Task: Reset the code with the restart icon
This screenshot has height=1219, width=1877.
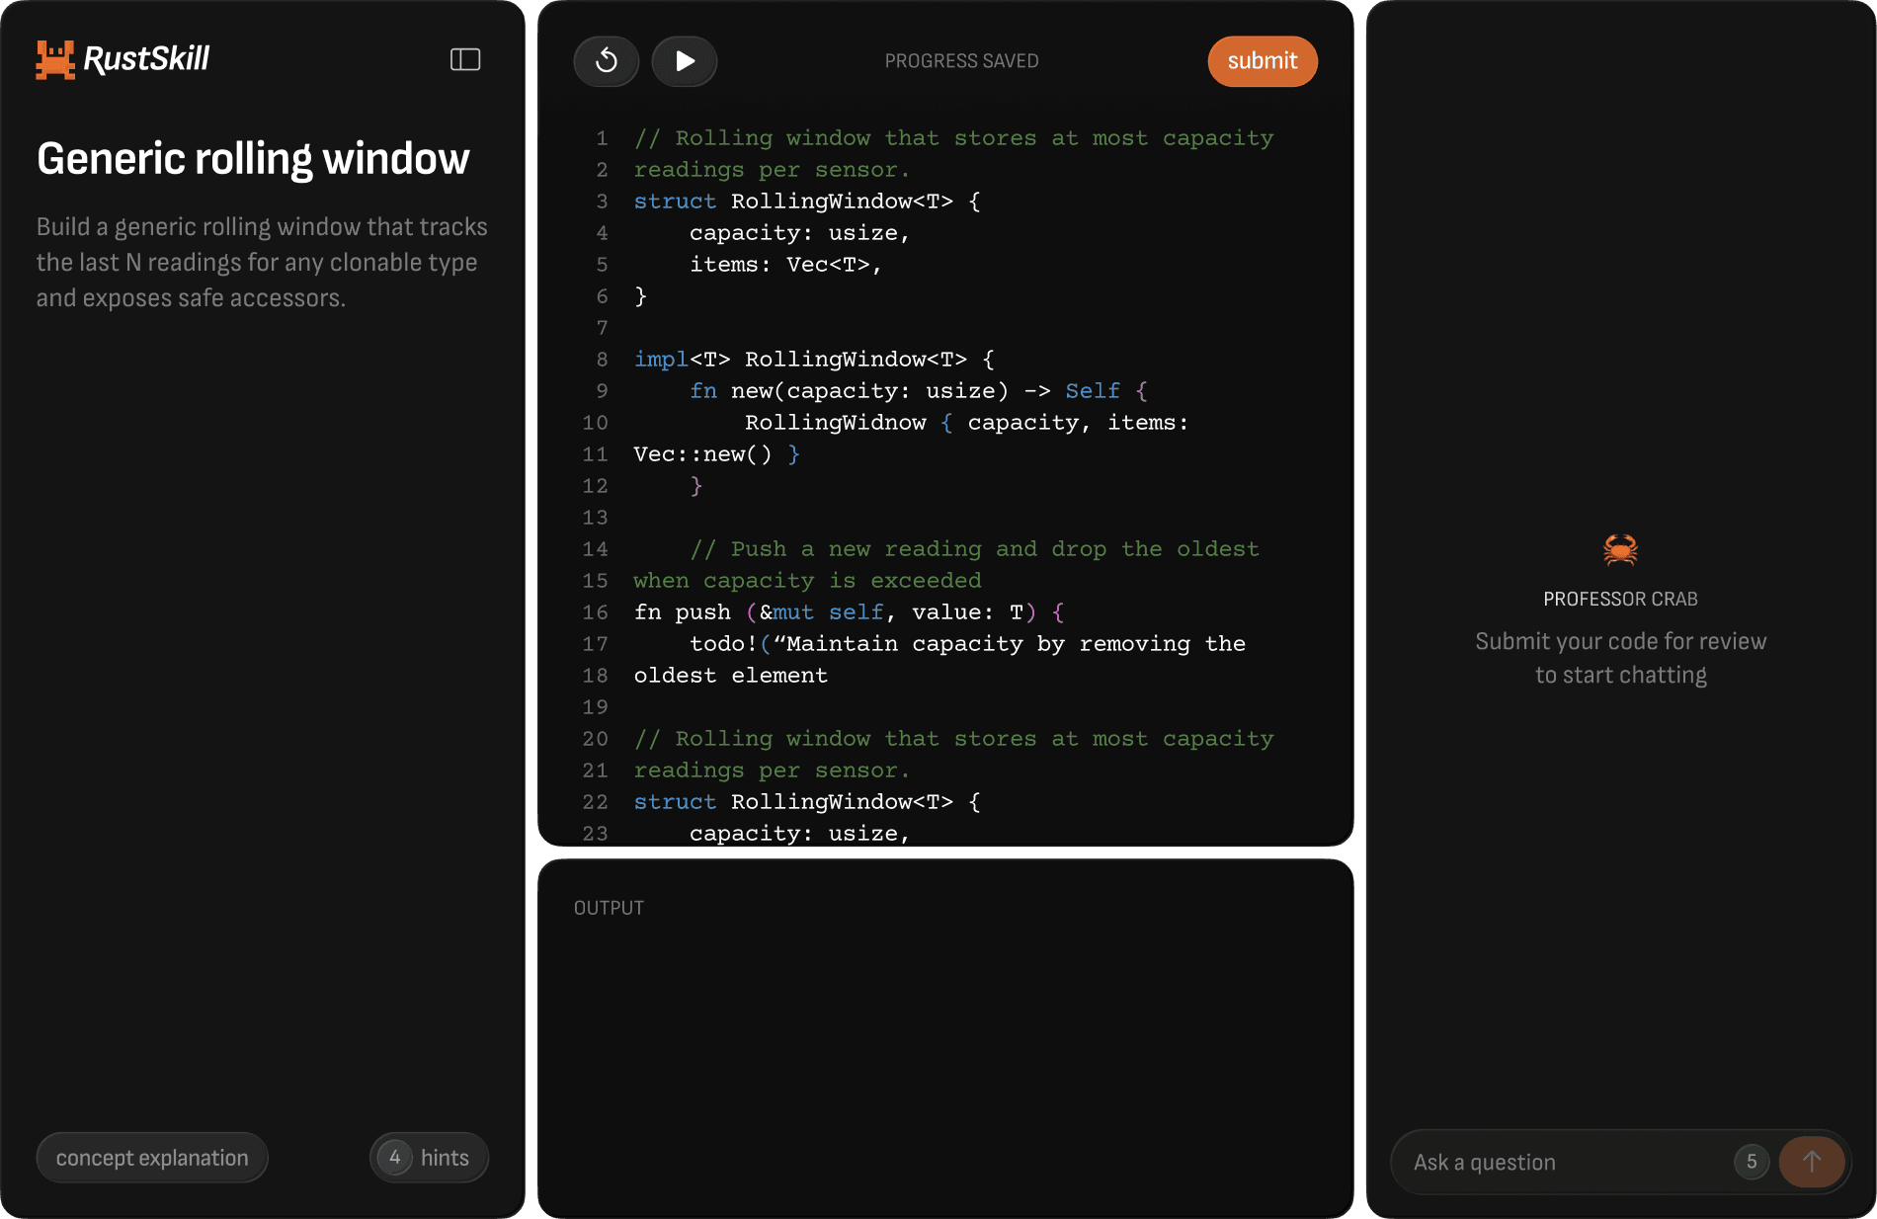Action: click(607, 61)
